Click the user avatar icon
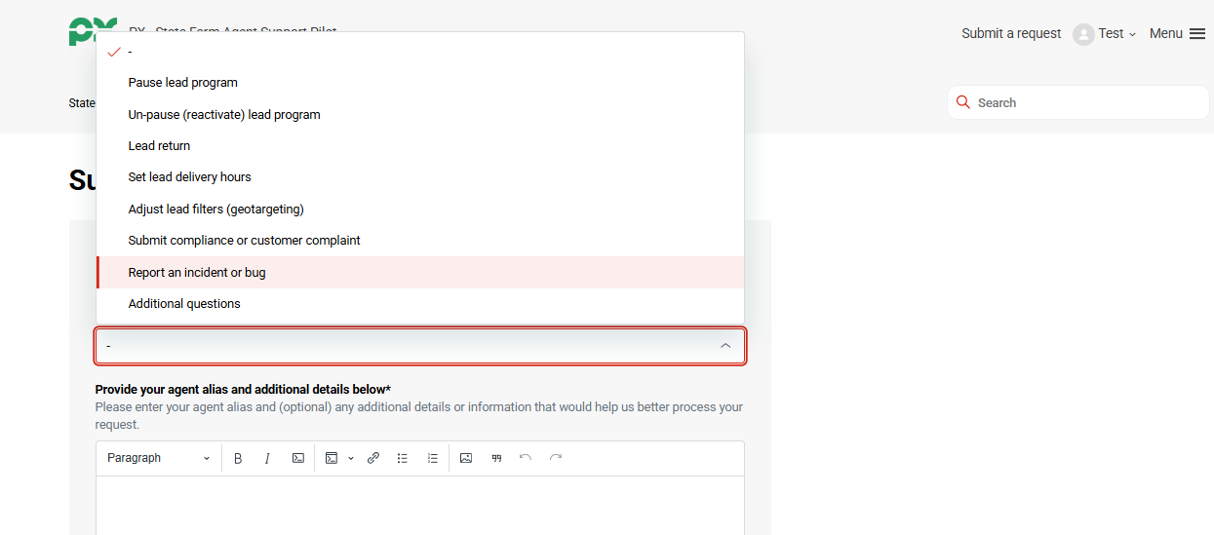Image resolution: width=1214 pixels, height=535 pixels. 1083,34
